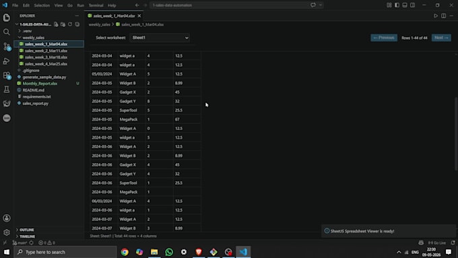Open the Select worksheet Sheet1 dropdown
The width and height of the screenshot is (458, 258).
point(160,38)
